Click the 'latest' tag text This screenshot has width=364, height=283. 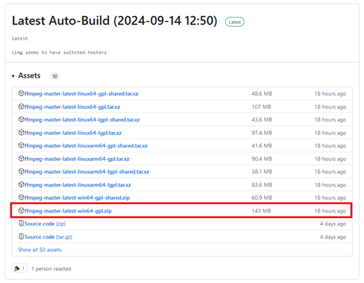click(x=20, y=38)
